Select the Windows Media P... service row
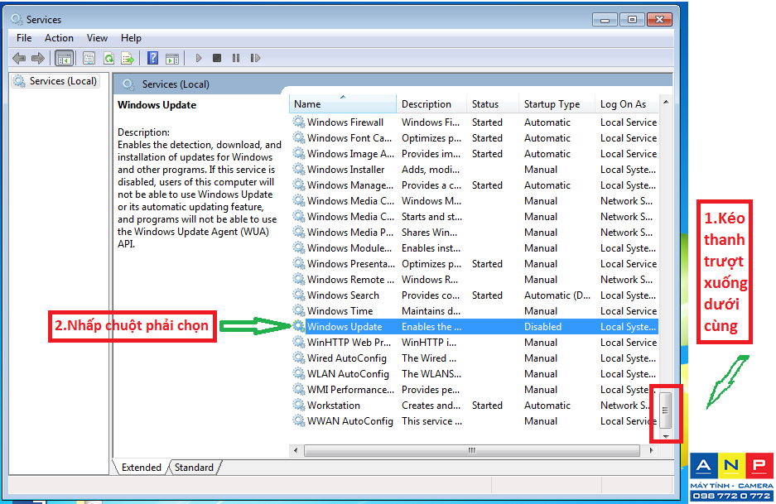This screenshot has width=776, height=504. coord(475,232)
